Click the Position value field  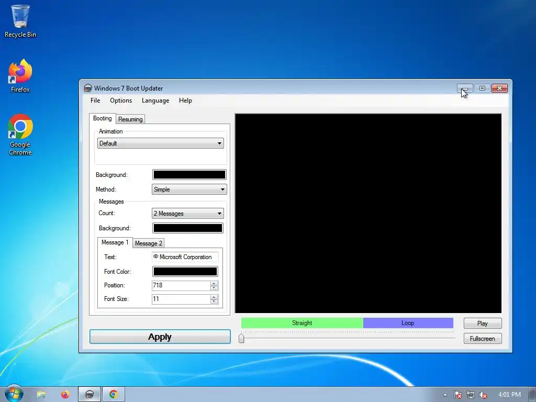coord(181,285)
